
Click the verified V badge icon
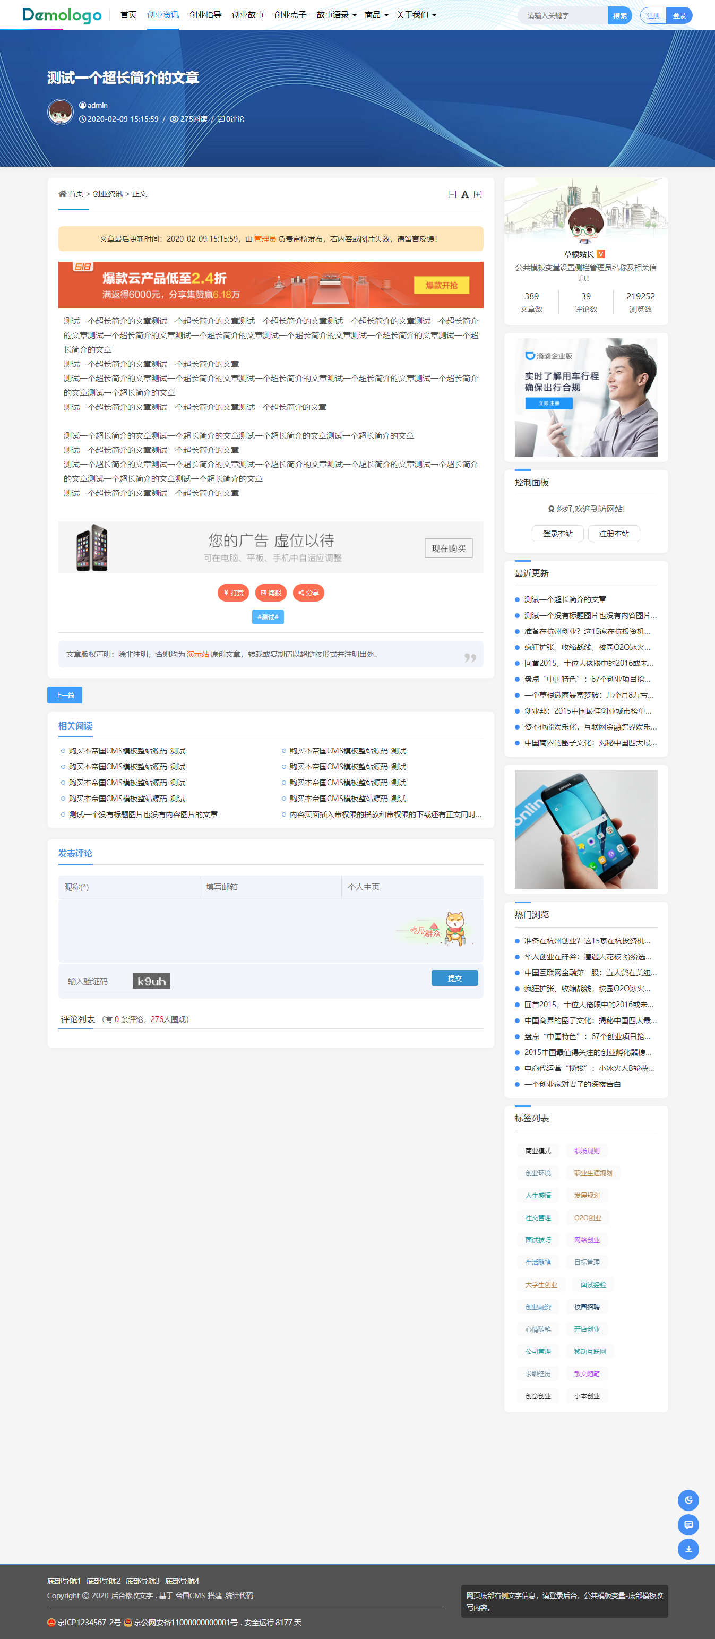[600, 254]
